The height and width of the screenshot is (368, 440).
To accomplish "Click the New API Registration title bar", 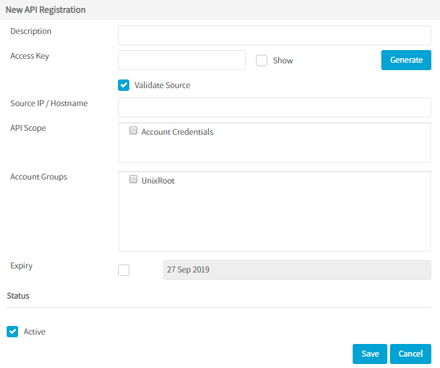I will pos(46,10).
